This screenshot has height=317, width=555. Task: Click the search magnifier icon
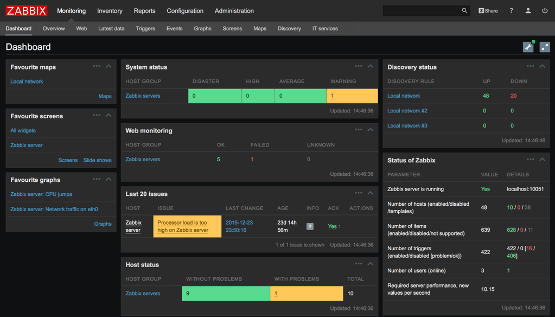pos(464,10)
